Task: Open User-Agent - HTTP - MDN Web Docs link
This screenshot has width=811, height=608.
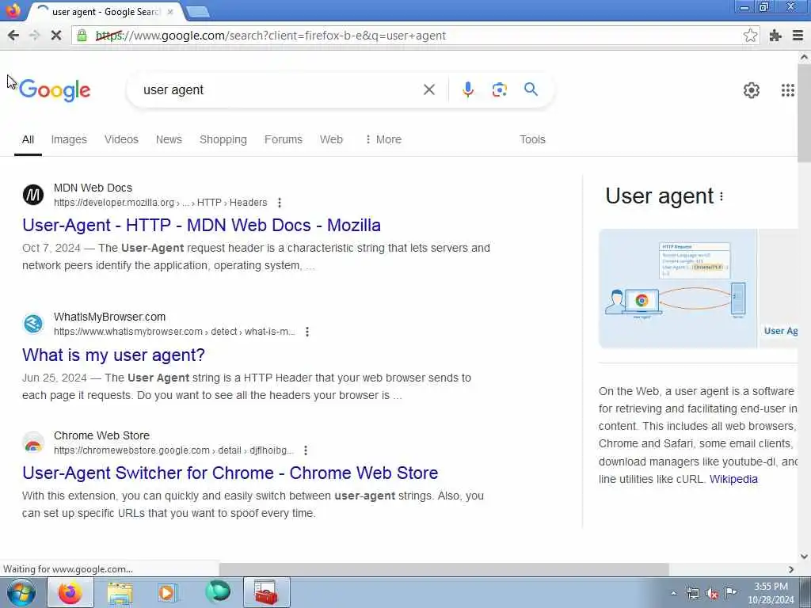Action: [201, 226]
